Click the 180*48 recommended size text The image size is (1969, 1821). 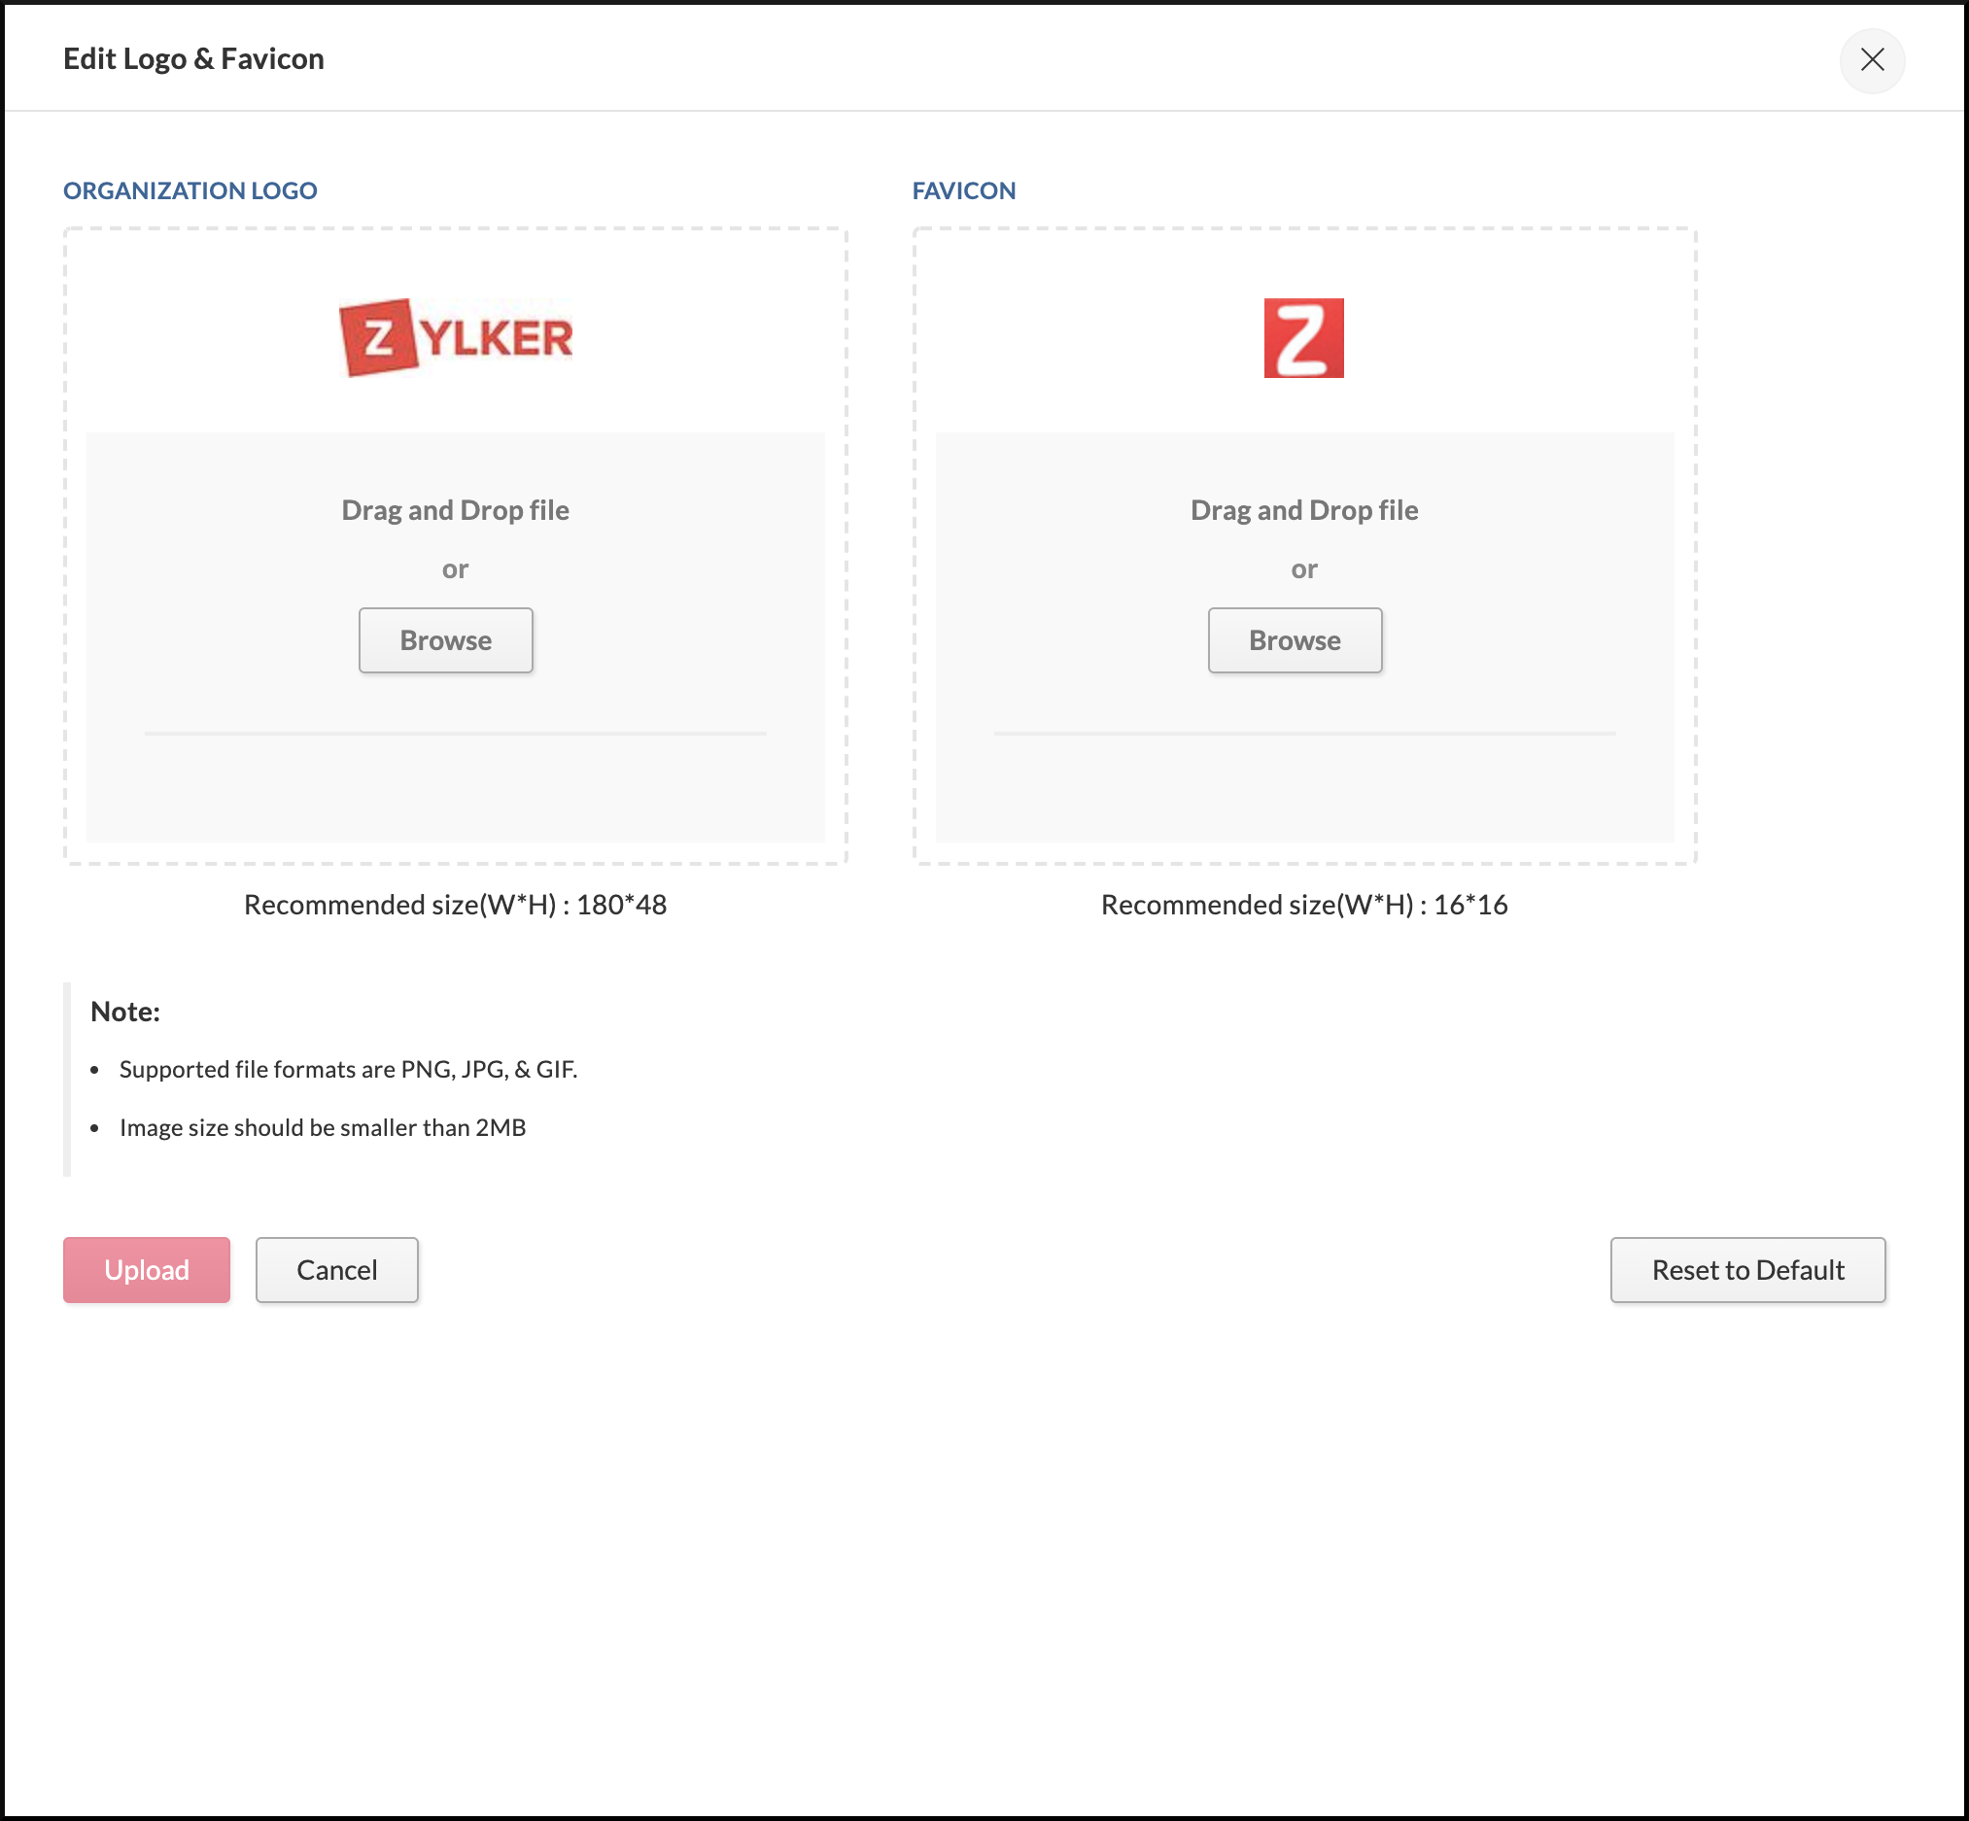pos(455,905)
